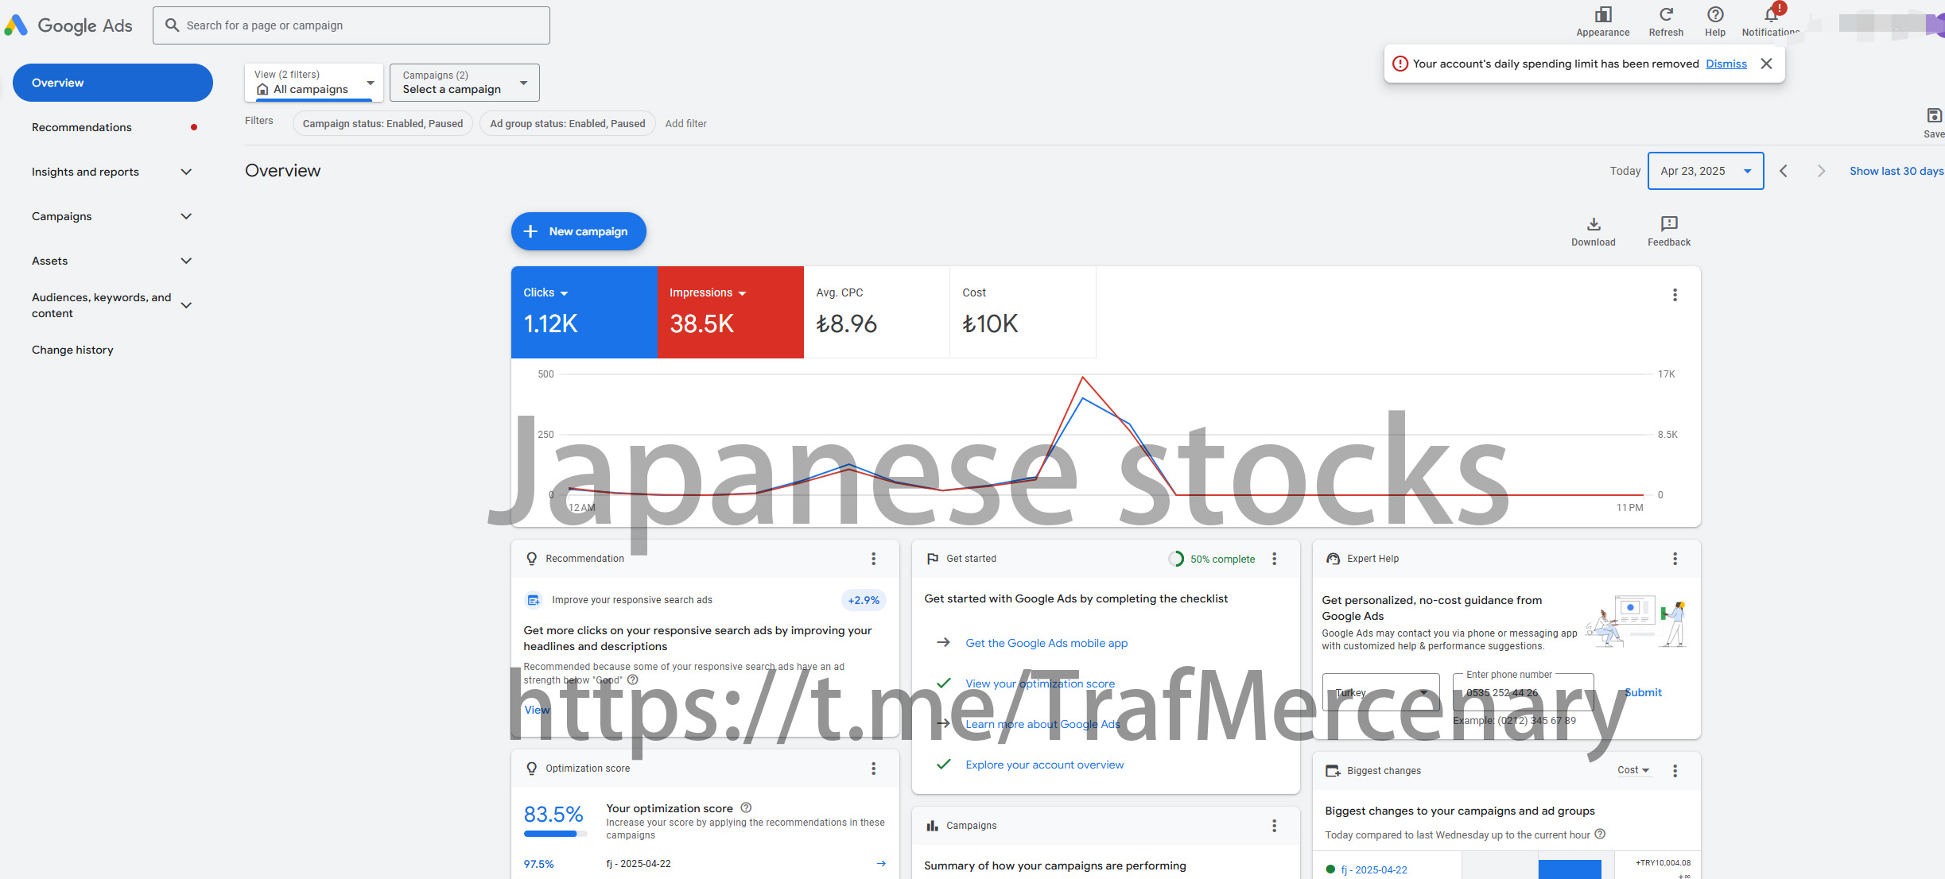This screenshot has width=1945, height=879.
Task: Open the Apr 23, 2025 date picker
Action: point(1706,171)
